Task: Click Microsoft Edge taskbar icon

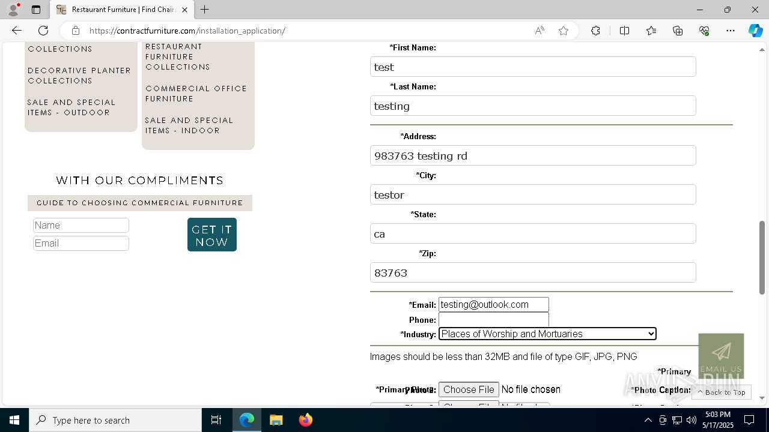Action: coord(247,420)
